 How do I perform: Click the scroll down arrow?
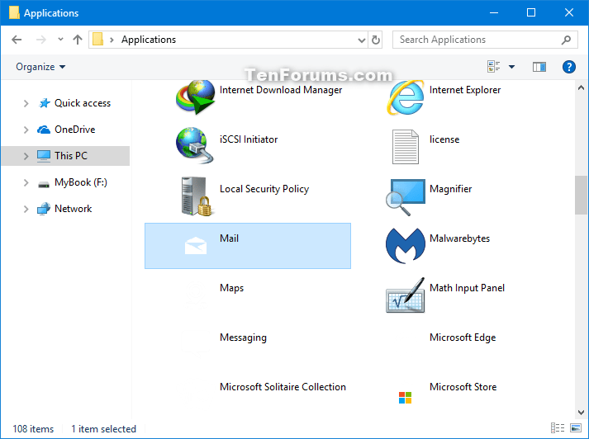581,412
